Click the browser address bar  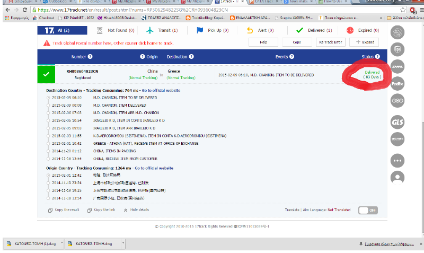(215, 10)
